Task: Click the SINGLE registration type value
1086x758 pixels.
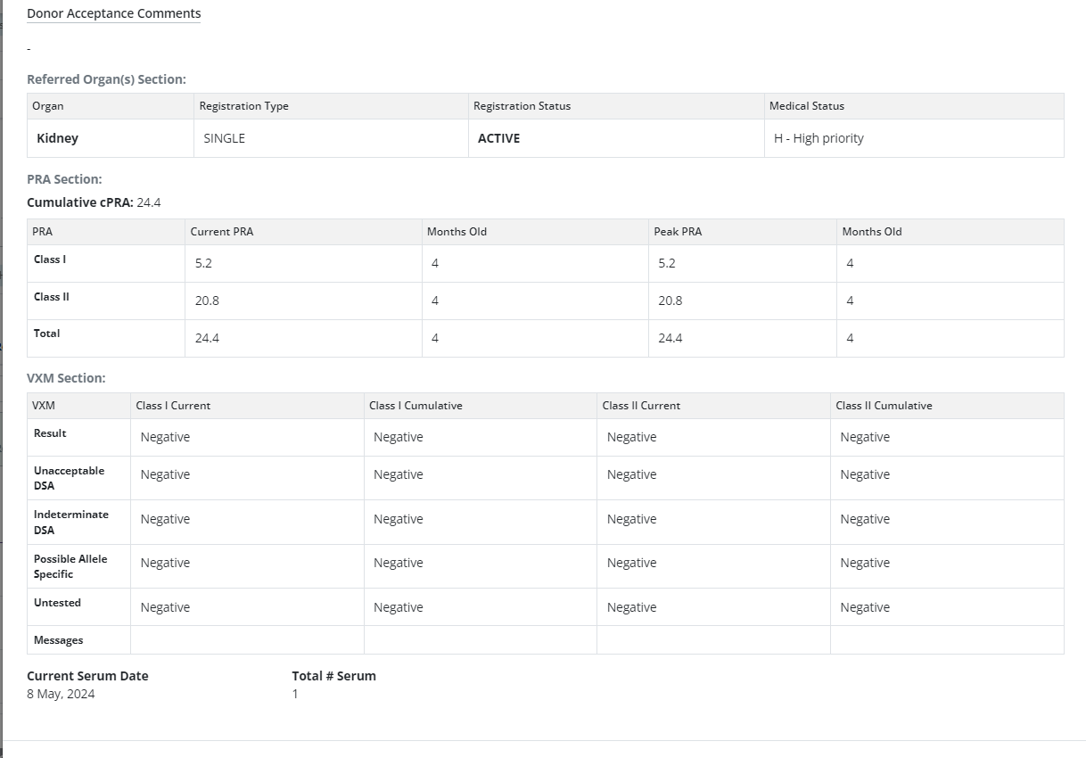Action: coord(224,138)
